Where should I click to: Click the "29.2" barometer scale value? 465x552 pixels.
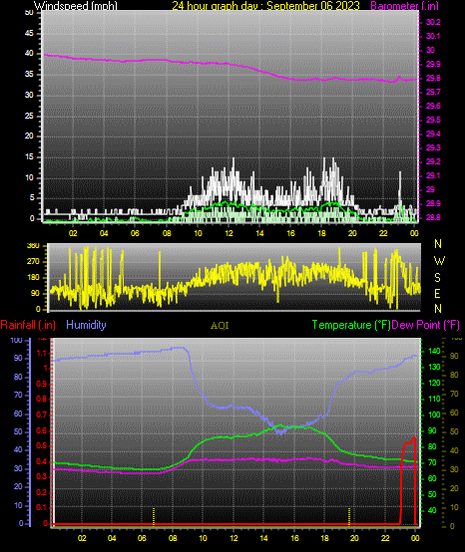click(433, 161)
